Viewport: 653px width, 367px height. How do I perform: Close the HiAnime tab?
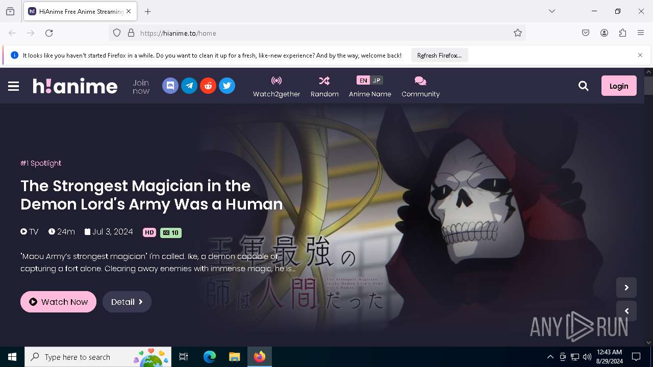pyautogui.click(x=129, y=11)
